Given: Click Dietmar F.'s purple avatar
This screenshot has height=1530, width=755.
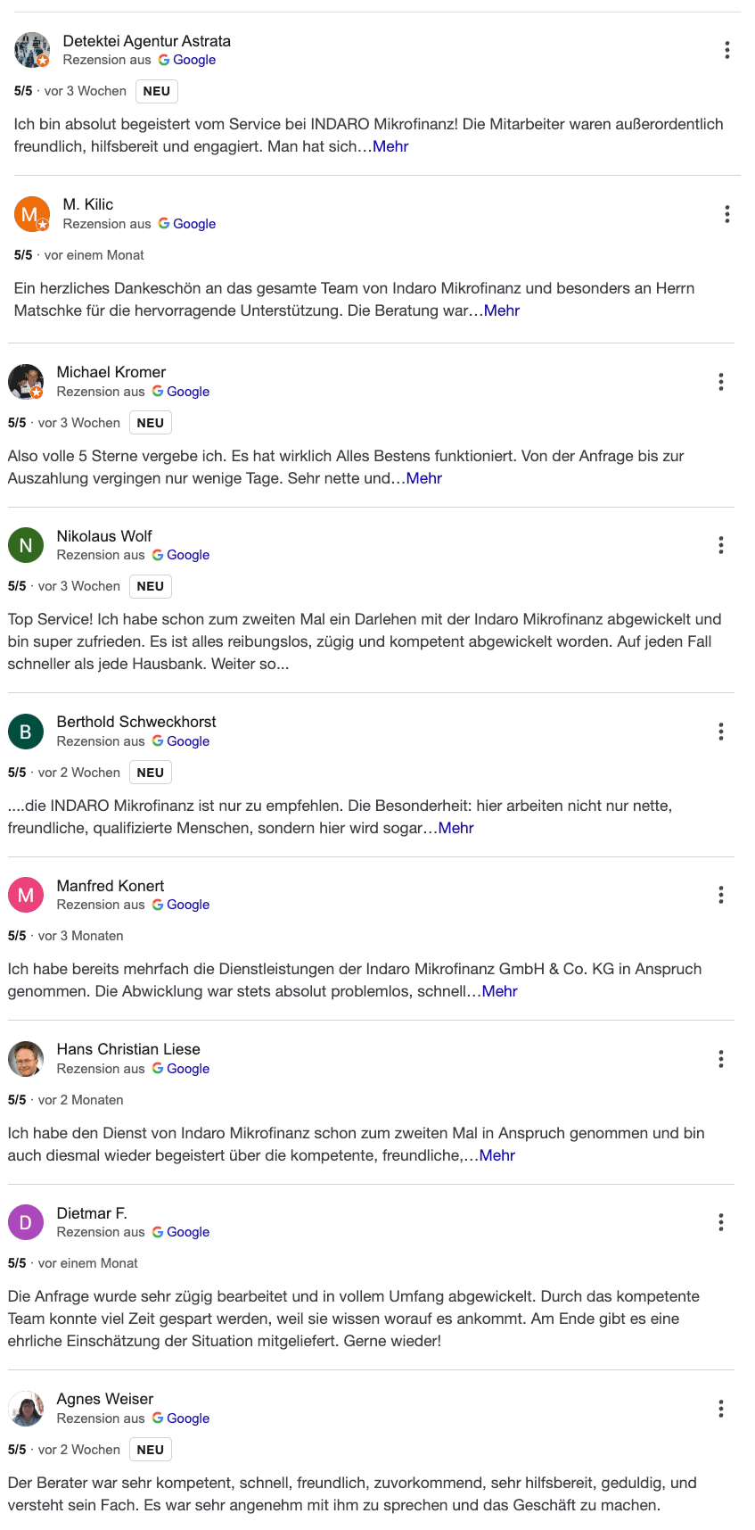Looking at the screenshot, I should (x=26, y=1222).
